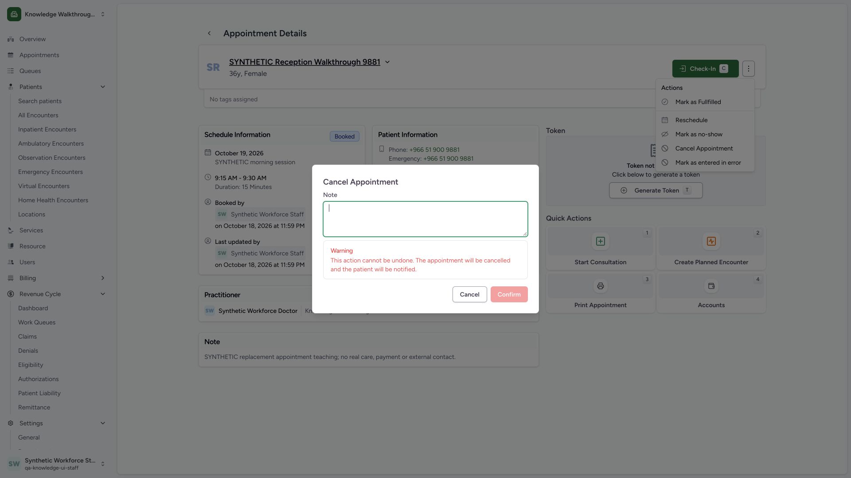Click the Print Appointment printer icon
This screenshot has width=851, height=478.
600,286
